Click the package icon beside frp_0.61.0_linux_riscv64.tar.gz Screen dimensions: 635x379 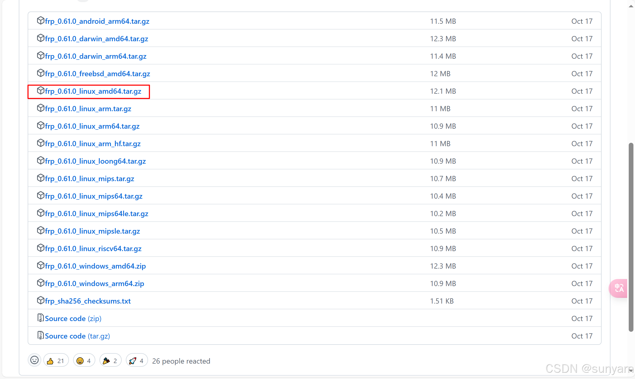click(40, 248)
